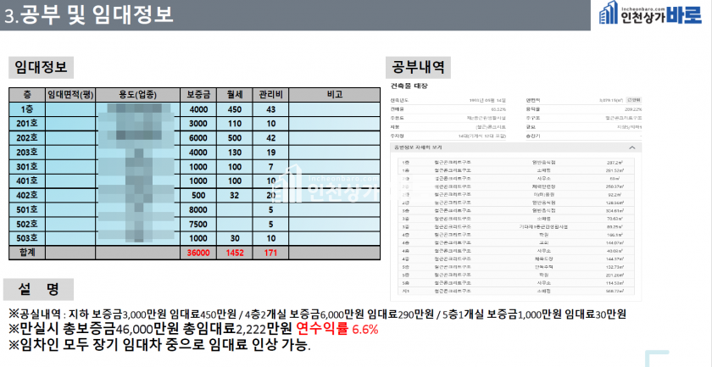
Task: Click the red 1452 monthly rent total
Action: 234,252
